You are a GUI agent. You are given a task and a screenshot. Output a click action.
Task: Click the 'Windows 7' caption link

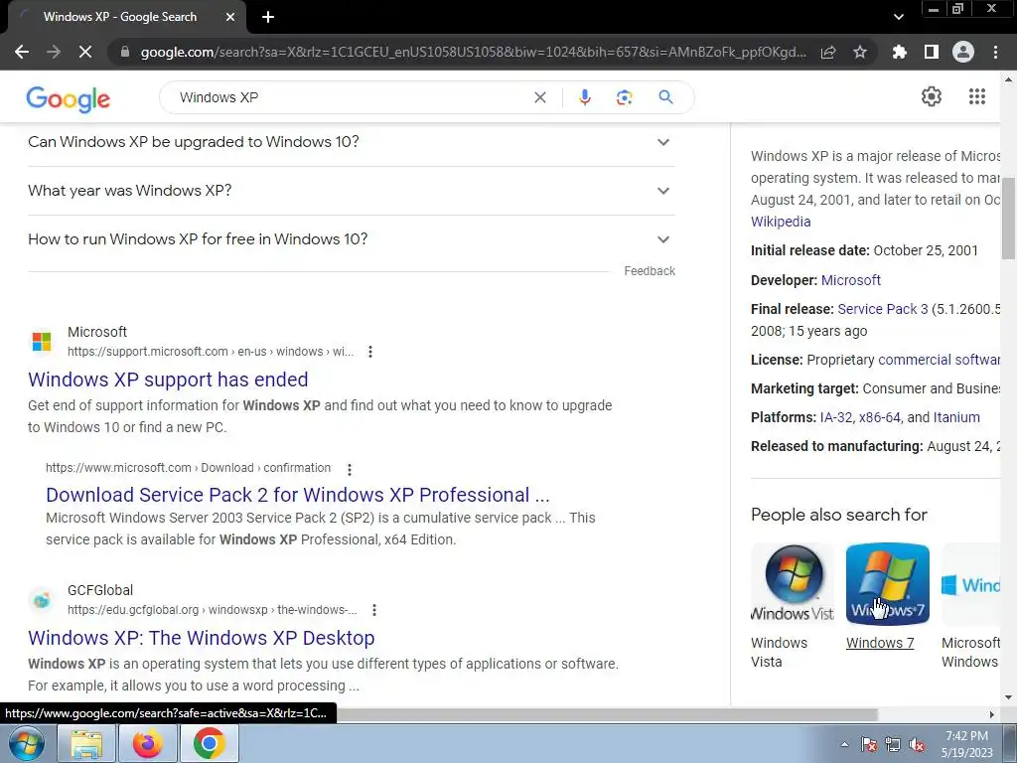coord(880,643)
